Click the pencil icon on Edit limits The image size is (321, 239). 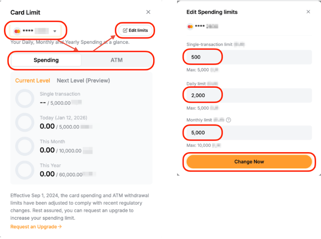125,30
